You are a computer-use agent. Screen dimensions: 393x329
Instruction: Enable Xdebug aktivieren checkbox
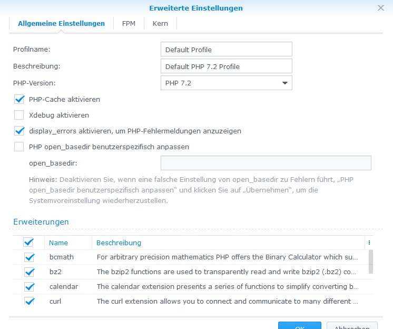click(x=19, y=115)
